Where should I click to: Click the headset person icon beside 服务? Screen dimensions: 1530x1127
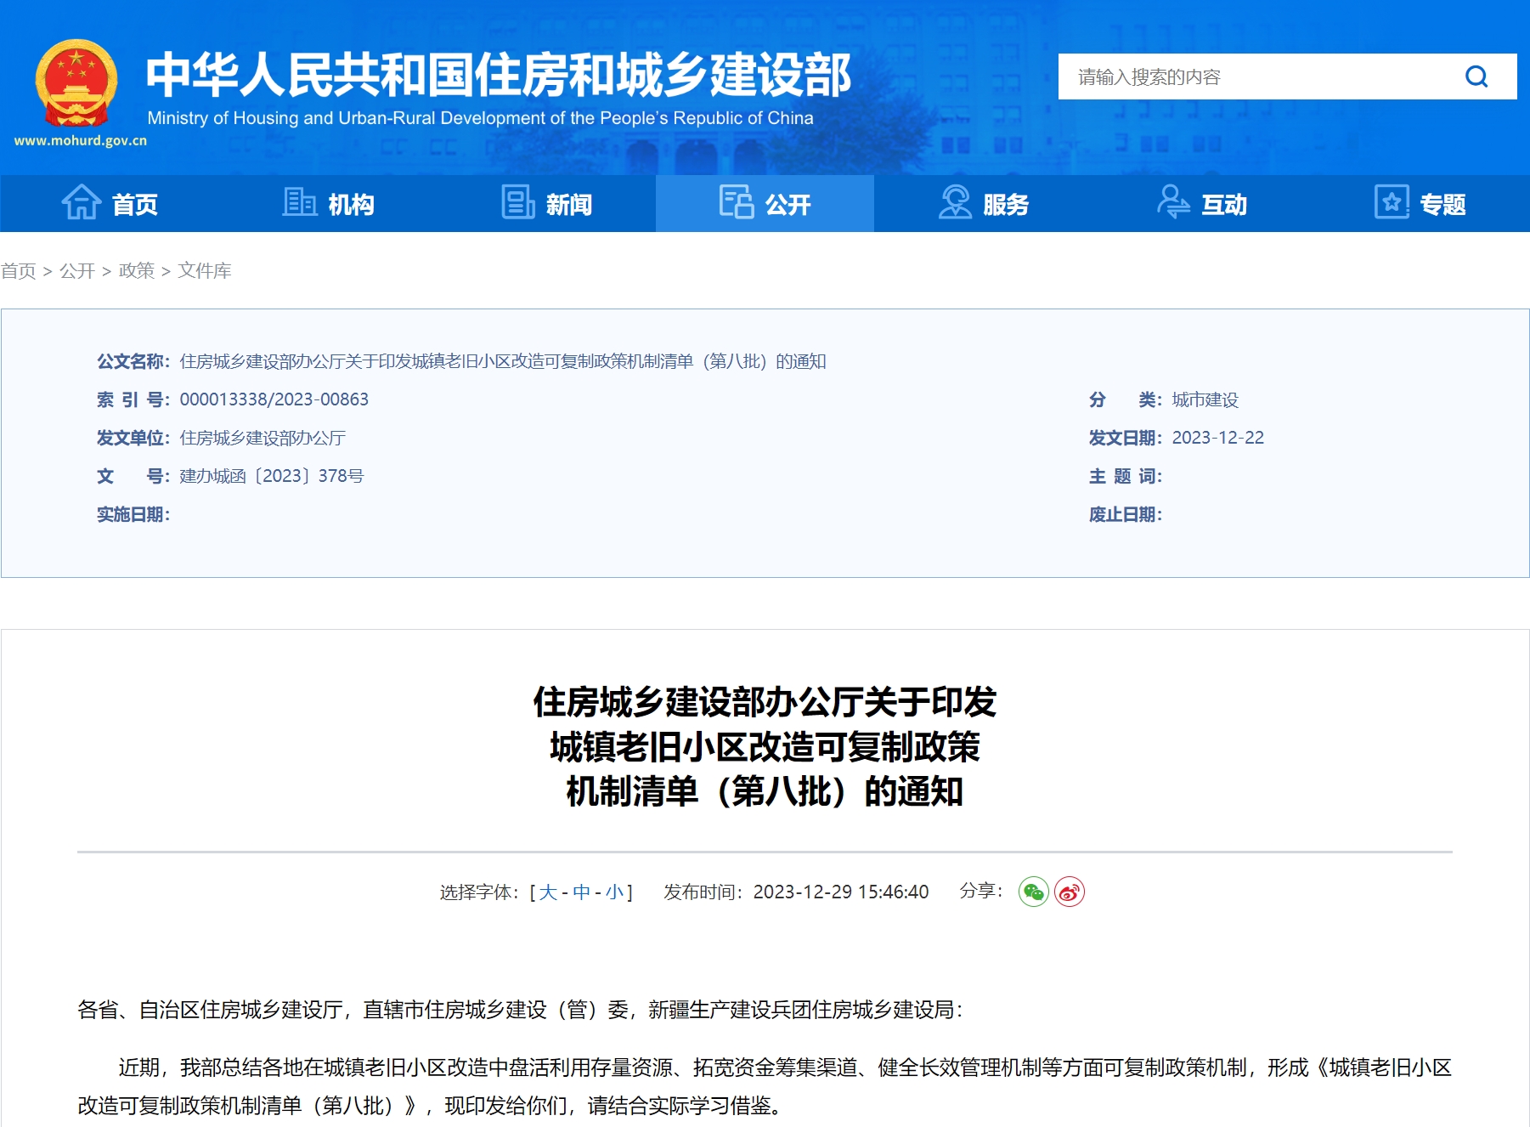pyautogui.click(x=955, y=202)
